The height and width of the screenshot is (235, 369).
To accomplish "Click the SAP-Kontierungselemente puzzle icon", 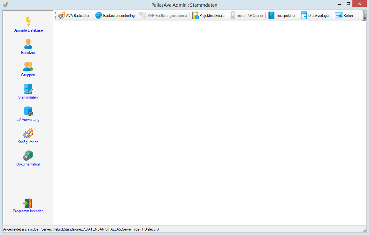I will [x=143, y=16].
